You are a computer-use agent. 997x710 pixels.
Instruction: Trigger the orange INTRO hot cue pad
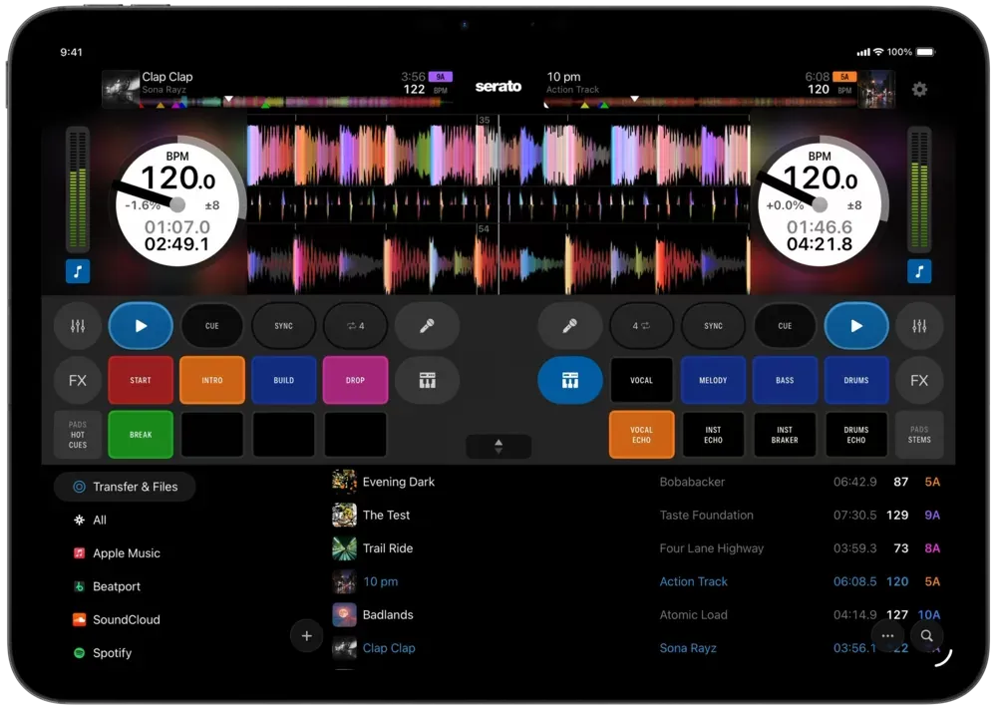pyautogui.click(x=211, y=381)
